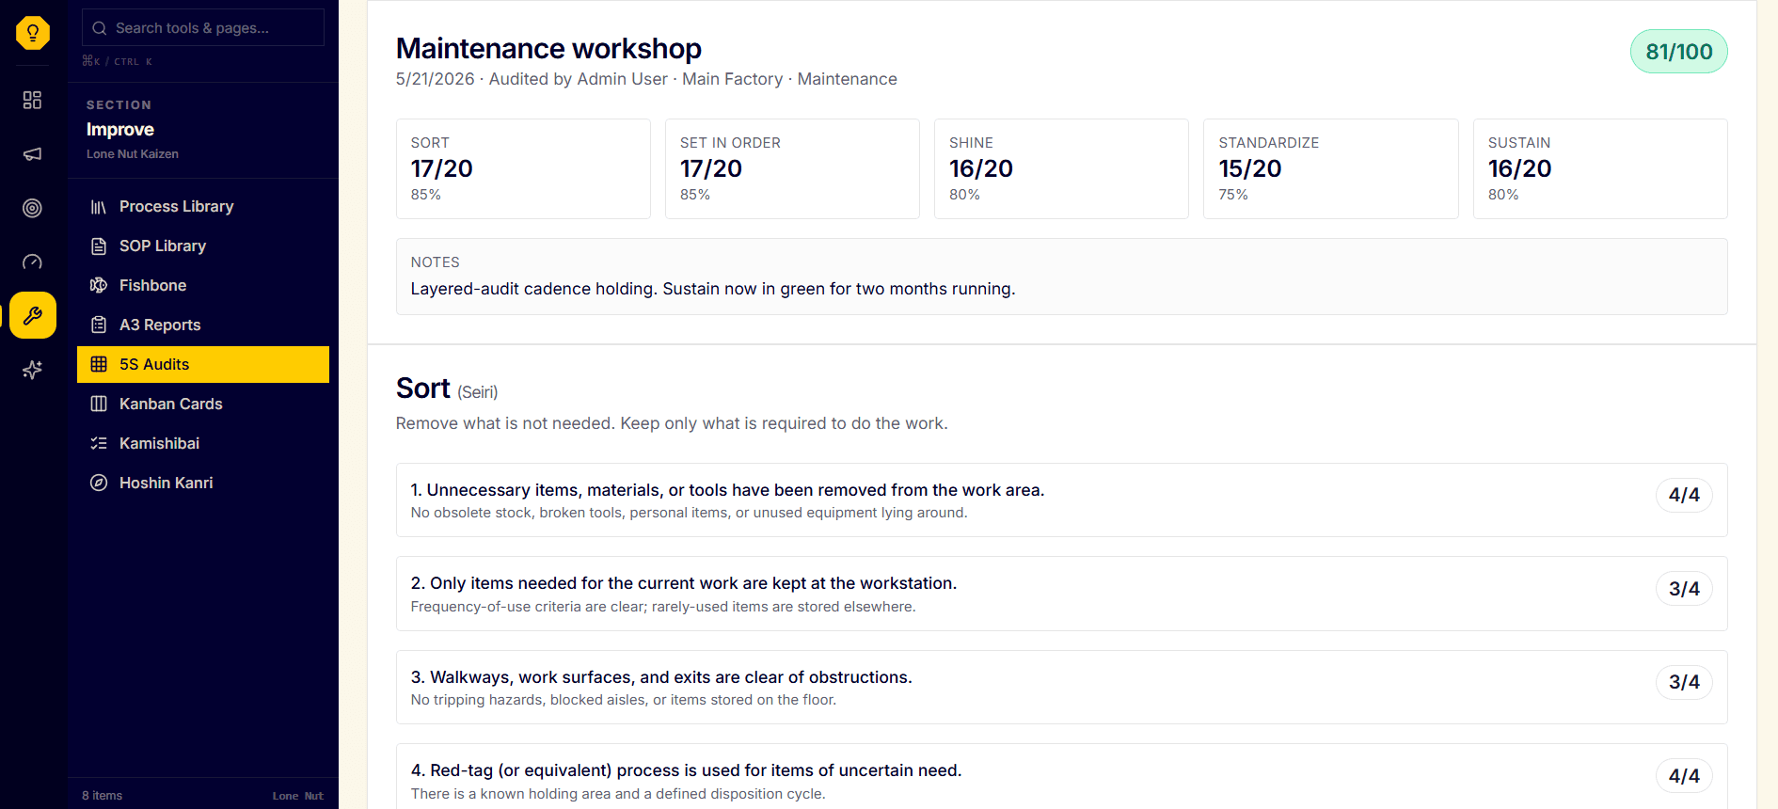This screenshot has width=1778, height=809.
Task: Select the Set in Order 17/20 card
Action: [792, 169]
